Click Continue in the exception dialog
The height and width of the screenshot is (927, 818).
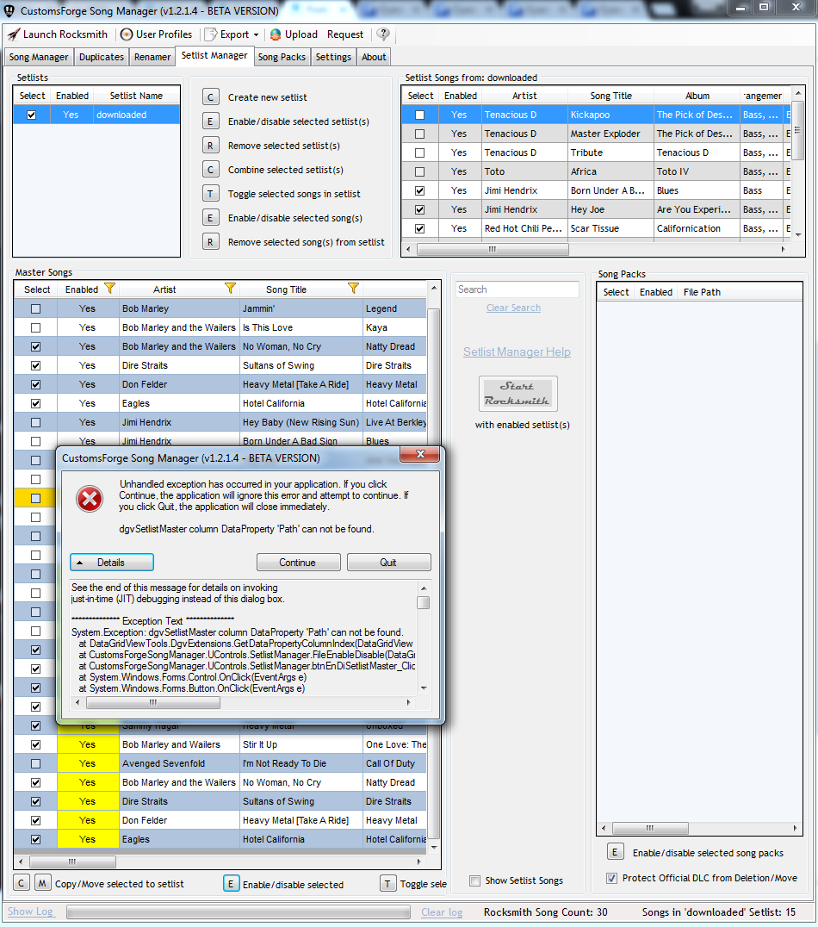[x=298, y=563]
